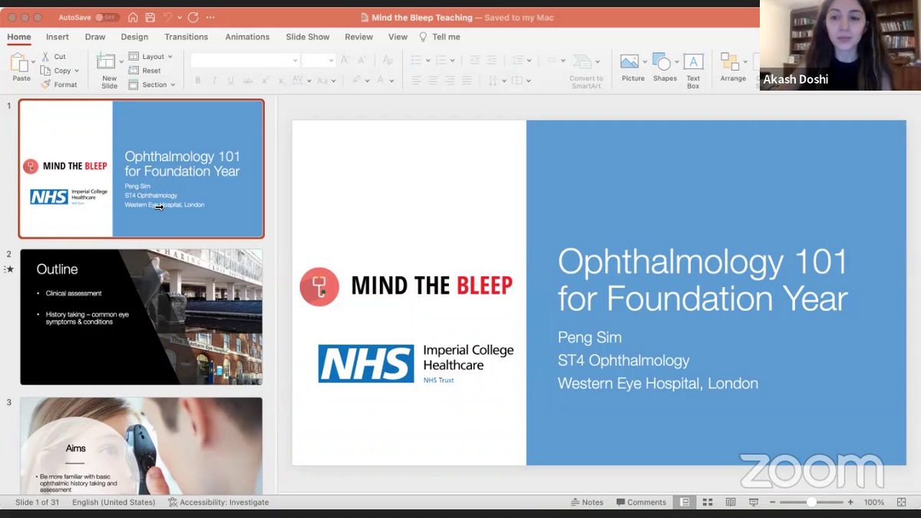
Task: Open the Transitions tab
Action: (186, 37)
